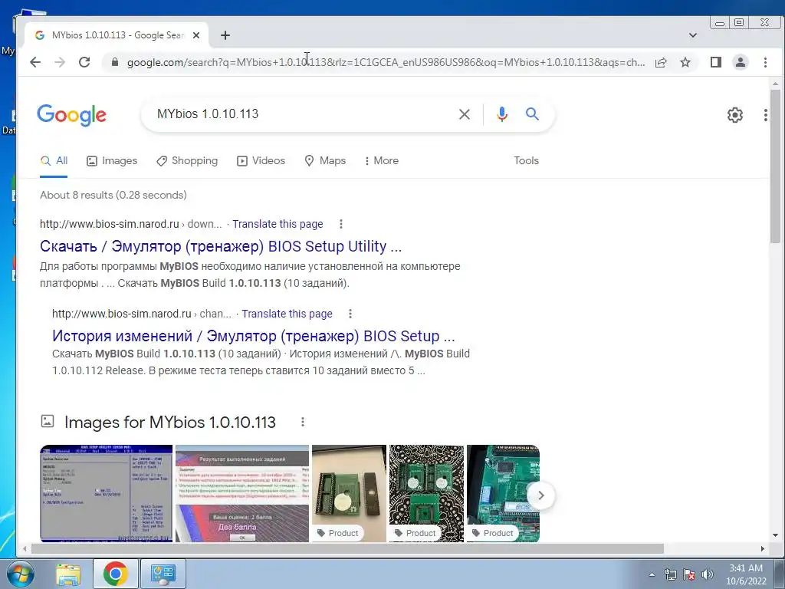Open search Tools options
785x589 pixels.
point(526,161)
